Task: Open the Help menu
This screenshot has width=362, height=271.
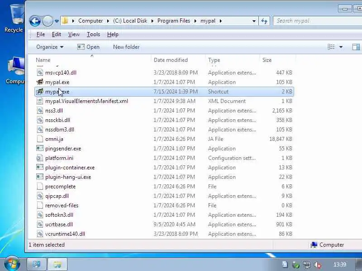Action: coord(113,34)
